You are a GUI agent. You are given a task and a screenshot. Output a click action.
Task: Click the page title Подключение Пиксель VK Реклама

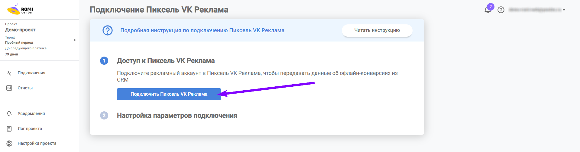tap(159, 10)
